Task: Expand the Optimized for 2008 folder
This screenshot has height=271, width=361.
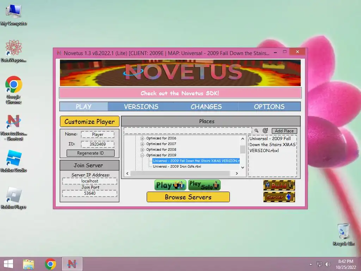Action: [x=142, y=150]
